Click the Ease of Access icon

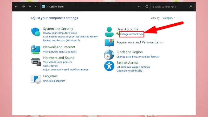tap(109, 66)
